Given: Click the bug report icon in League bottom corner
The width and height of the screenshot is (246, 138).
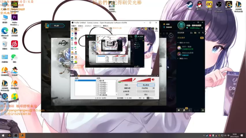Looking at the screenshot, I should coord(203,110).
